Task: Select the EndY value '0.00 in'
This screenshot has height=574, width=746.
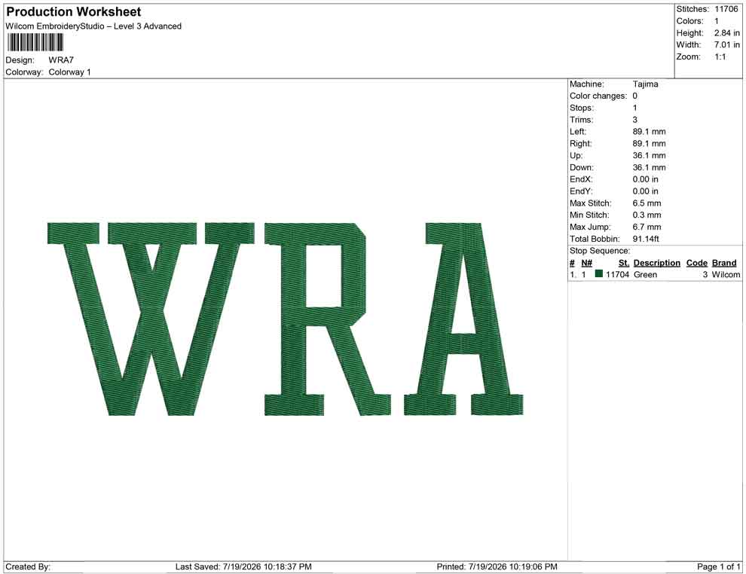Action: click(x=646, y=191)
